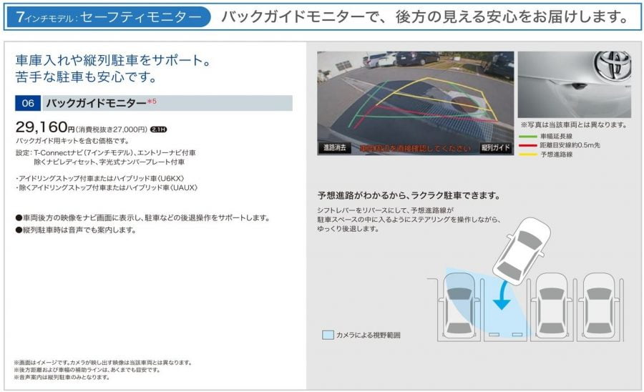
Task: Click the red 距離目安線約0.5m先 legend line
Action: point(528,144)
